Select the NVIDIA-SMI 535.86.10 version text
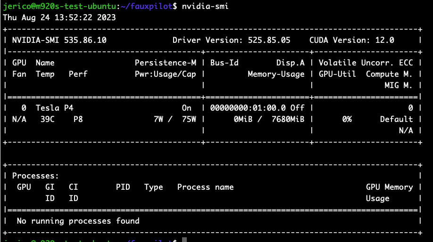This screenshot has width=433, height=242. [x=59, y=40]
